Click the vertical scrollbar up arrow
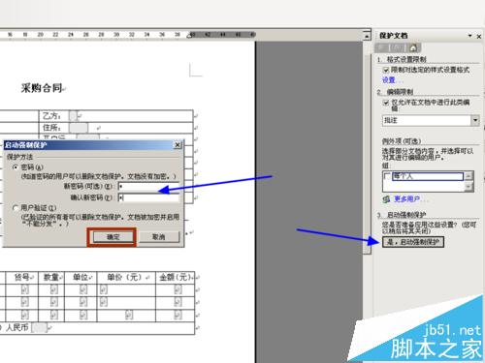Viewport: 485px width, 363px height. (367, 36)
